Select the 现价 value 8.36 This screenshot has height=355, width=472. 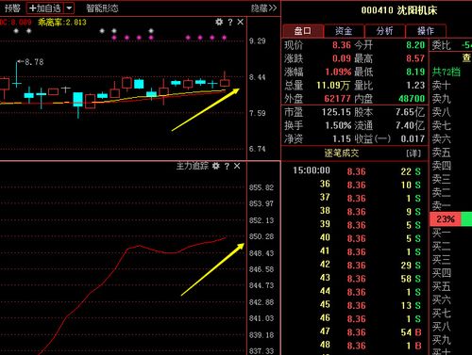pos(342,45)
